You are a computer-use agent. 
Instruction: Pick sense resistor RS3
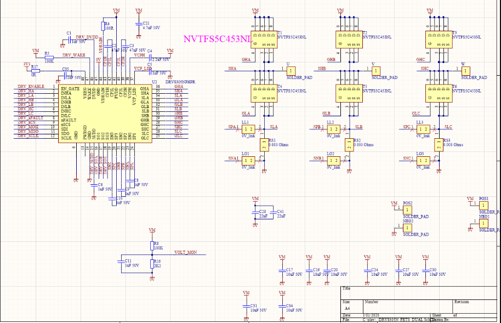[439, 145]
